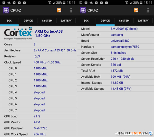Tap the Wi-Fi icon in the left status bar

(x=50, y=3)
